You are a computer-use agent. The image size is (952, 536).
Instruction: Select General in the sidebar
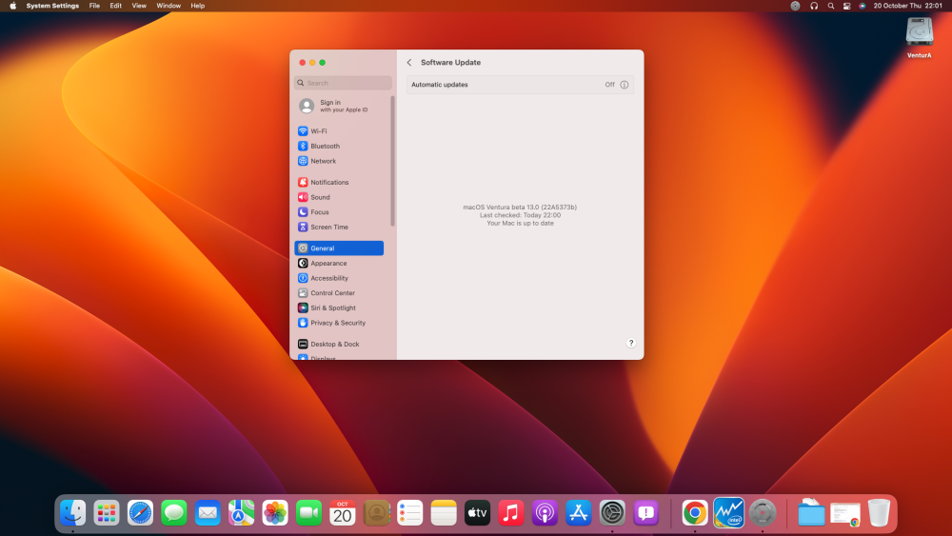(339, 248)
